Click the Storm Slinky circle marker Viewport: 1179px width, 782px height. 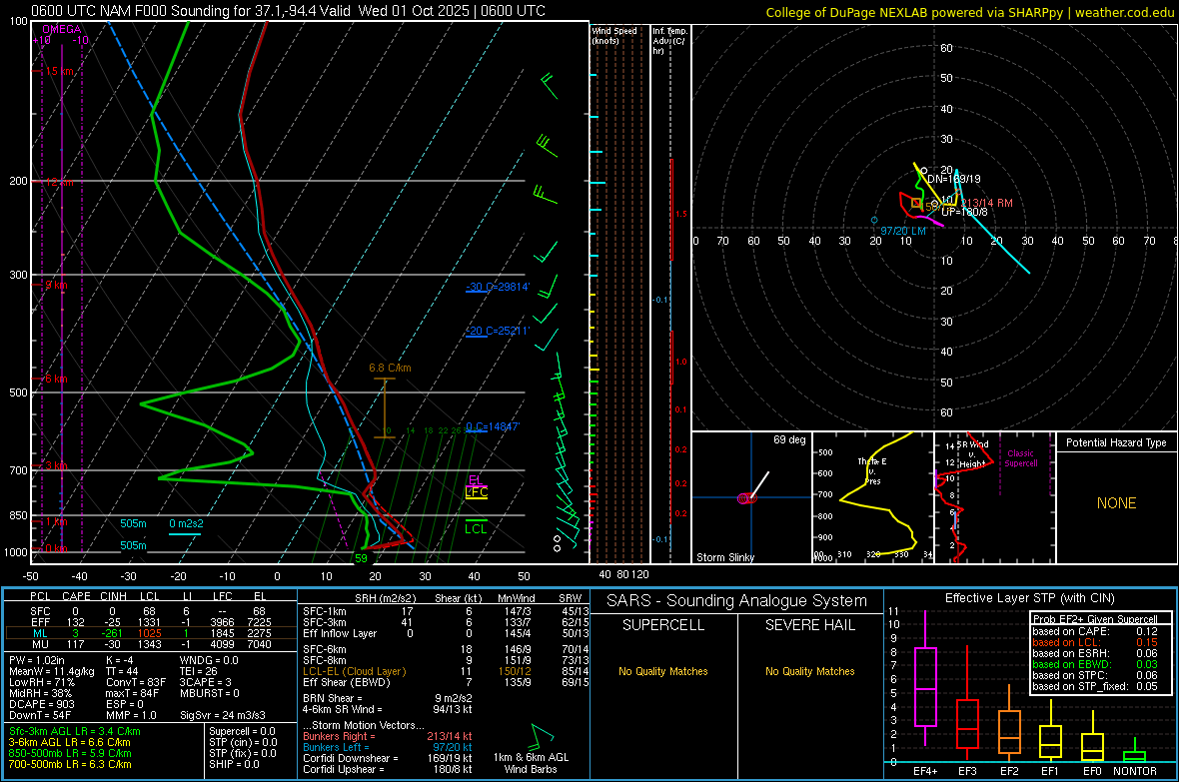(745, 498)
